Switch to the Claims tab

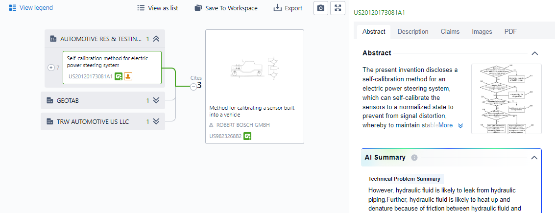coord(450,31)
